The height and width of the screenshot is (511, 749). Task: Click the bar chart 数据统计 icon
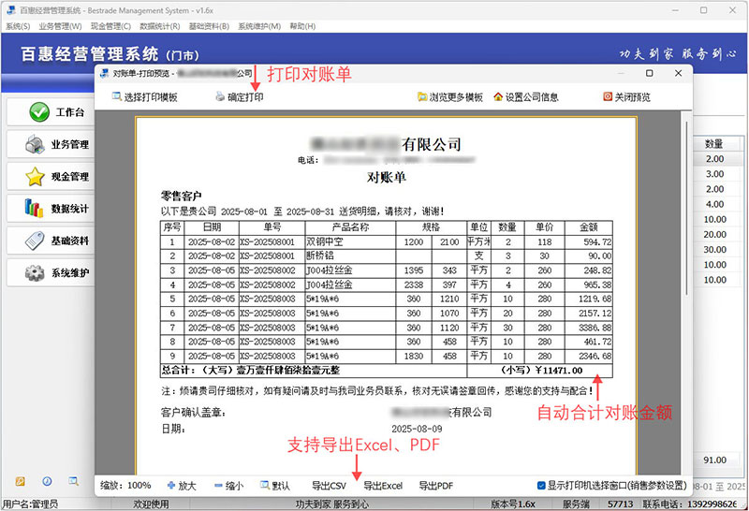[x=34, y=208]
